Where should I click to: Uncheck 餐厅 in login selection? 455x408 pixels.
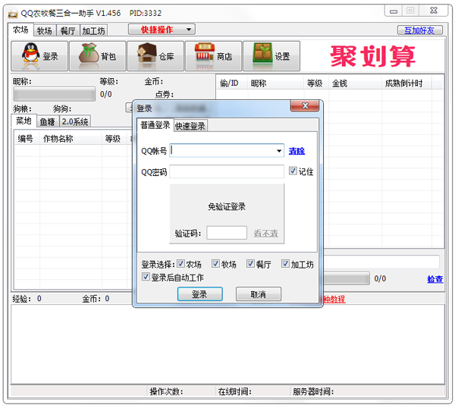click(x=250, y=264)
